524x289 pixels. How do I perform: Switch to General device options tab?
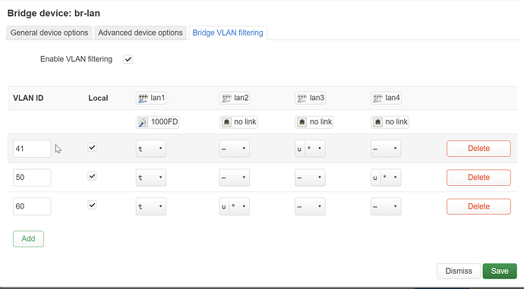49,33
